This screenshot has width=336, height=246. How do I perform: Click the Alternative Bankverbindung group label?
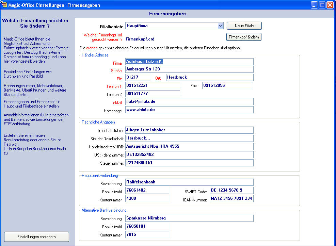pos(104,211)
